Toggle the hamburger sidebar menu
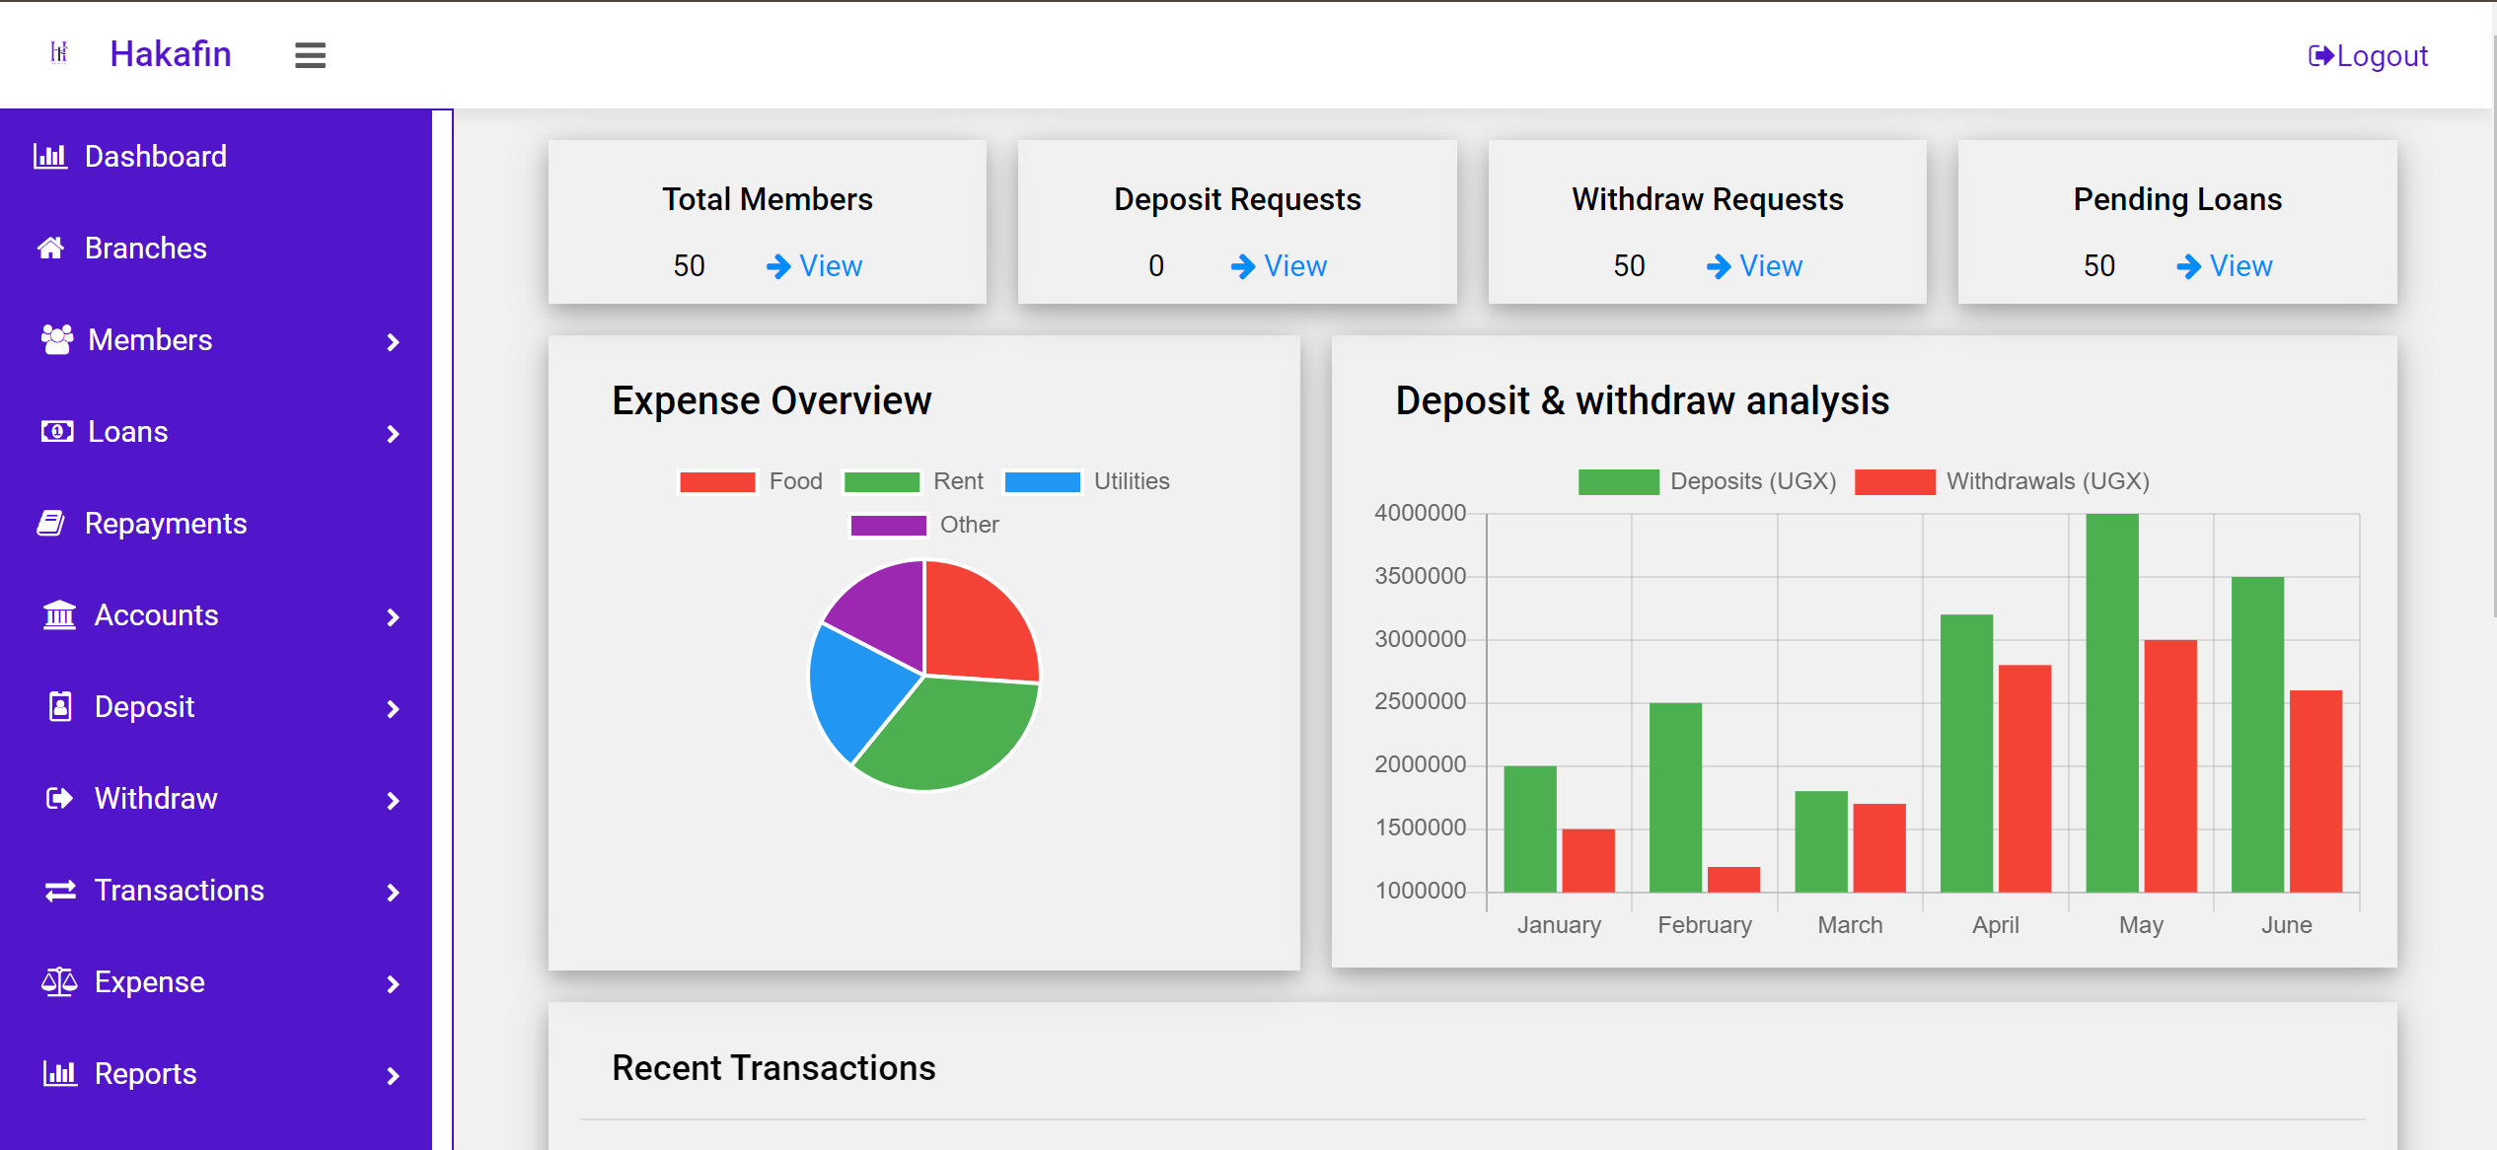2497x1150 pixels. click(310, 55)
